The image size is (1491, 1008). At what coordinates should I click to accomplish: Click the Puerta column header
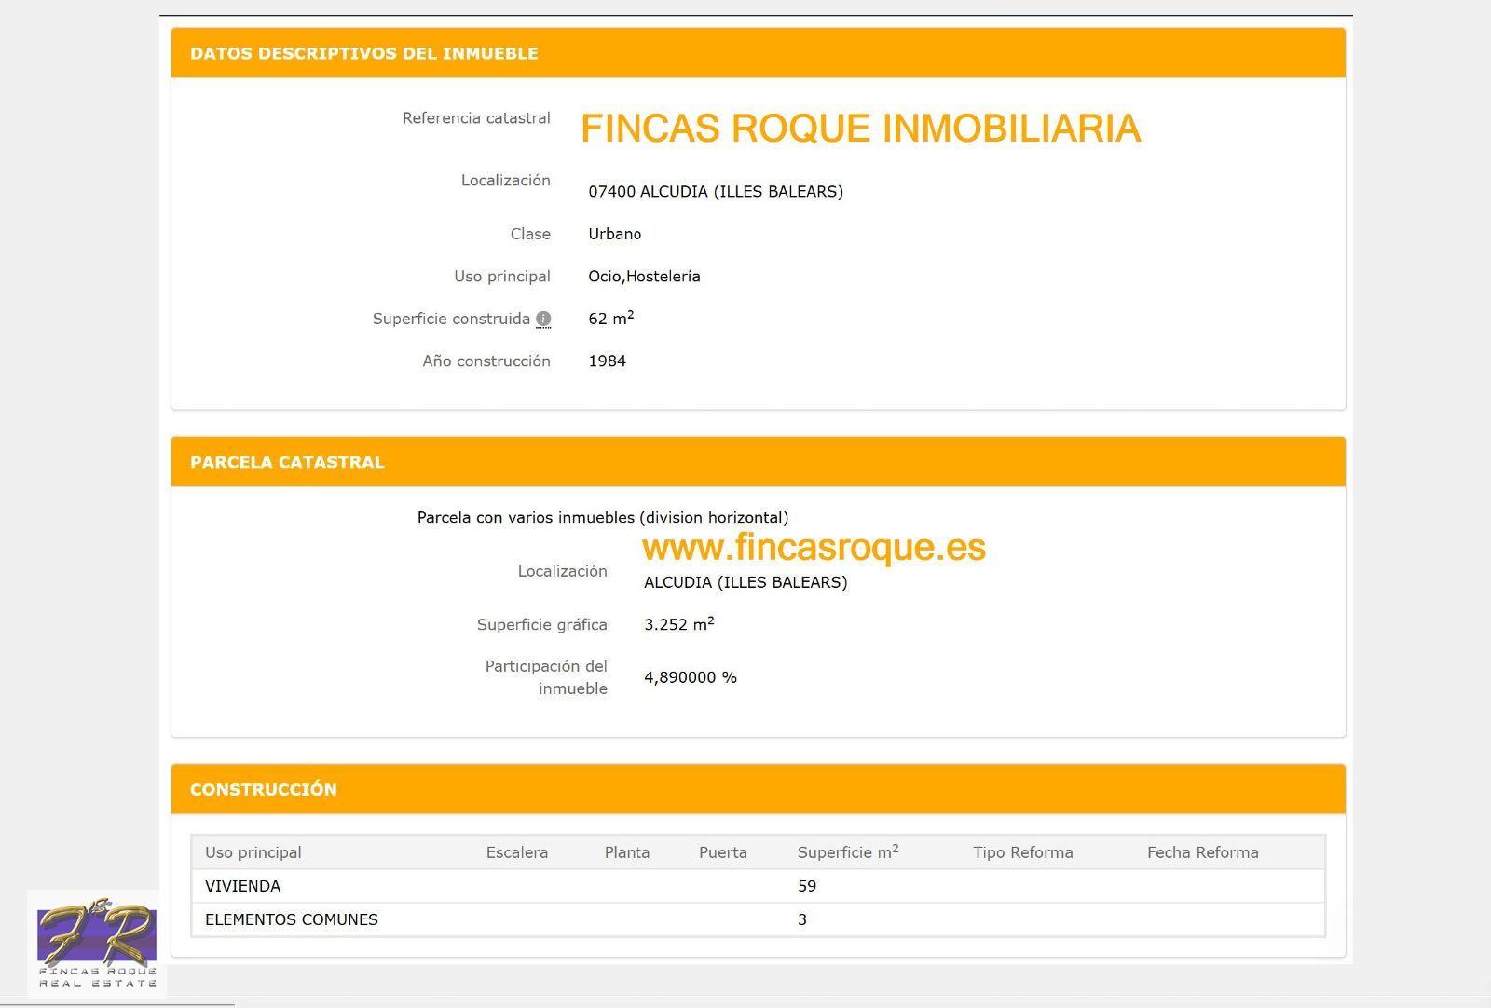point(722,852)
